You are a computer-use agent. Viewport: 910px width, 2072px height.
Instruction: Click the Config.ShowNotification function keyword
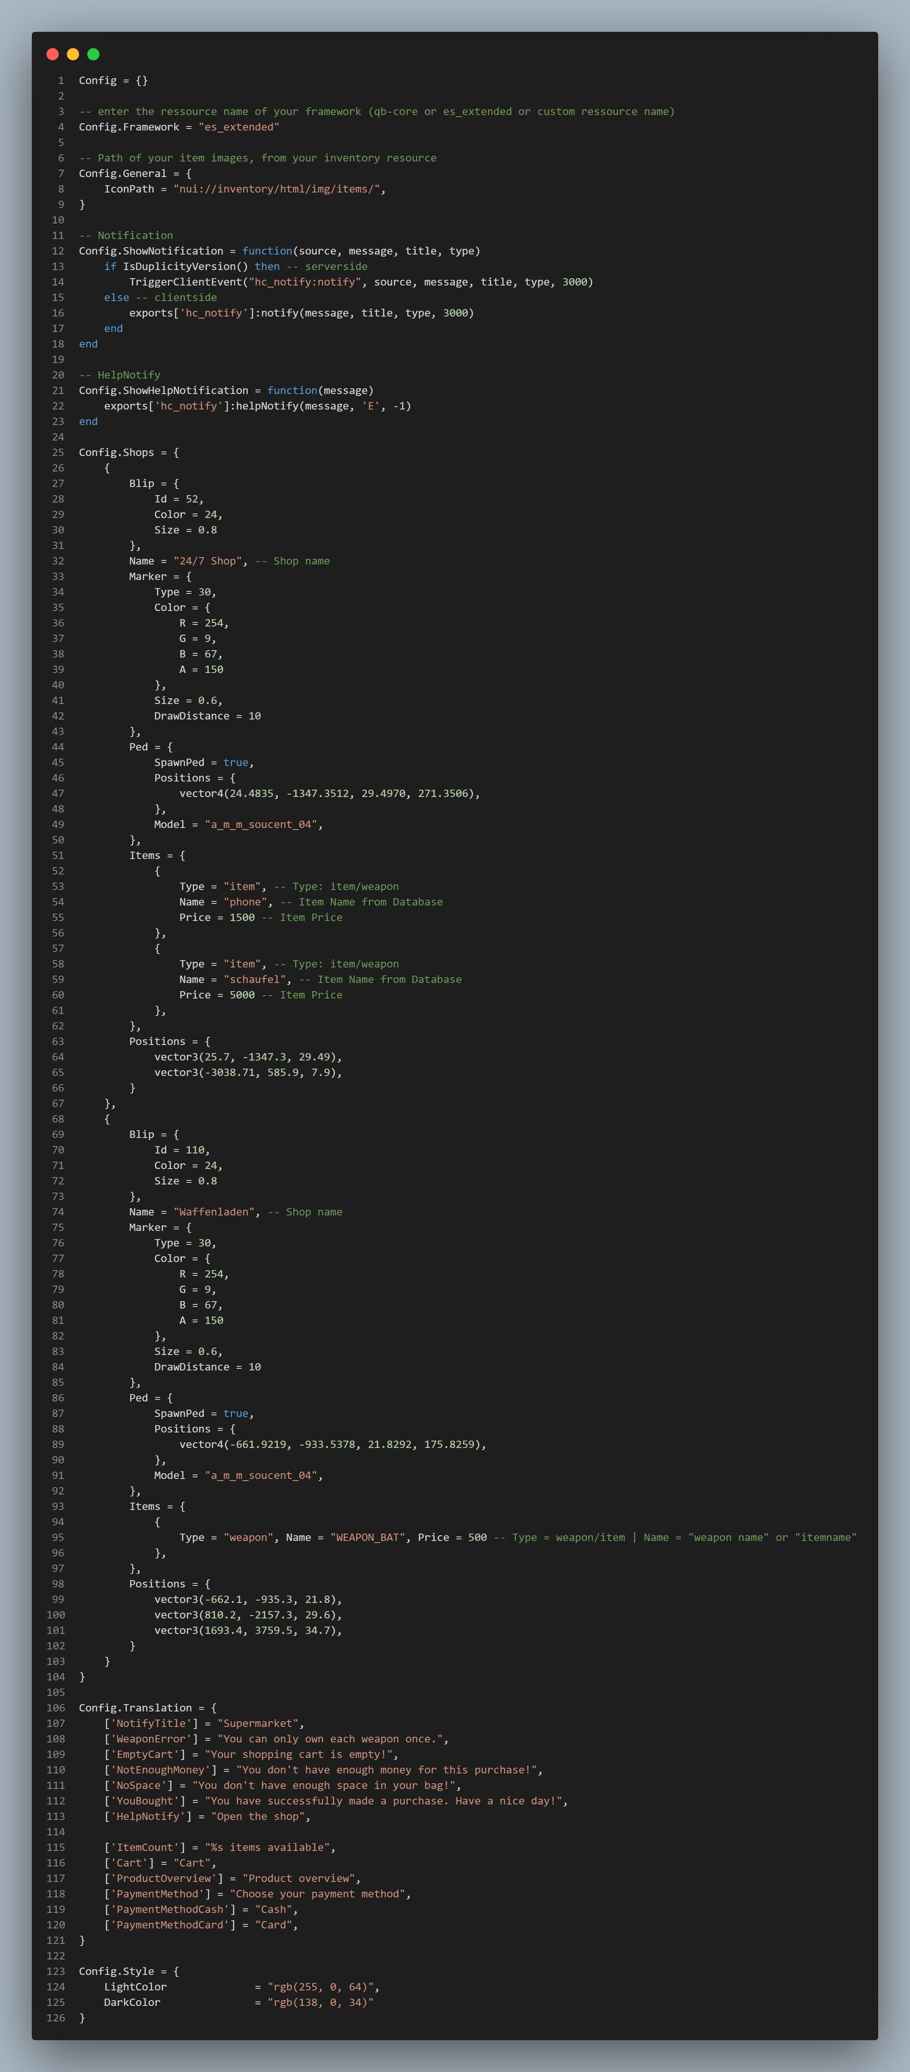[x=267, y=251]
